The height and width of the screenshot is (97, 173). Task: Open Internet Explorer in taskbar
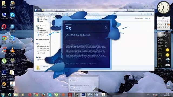[x=10, y=95]
